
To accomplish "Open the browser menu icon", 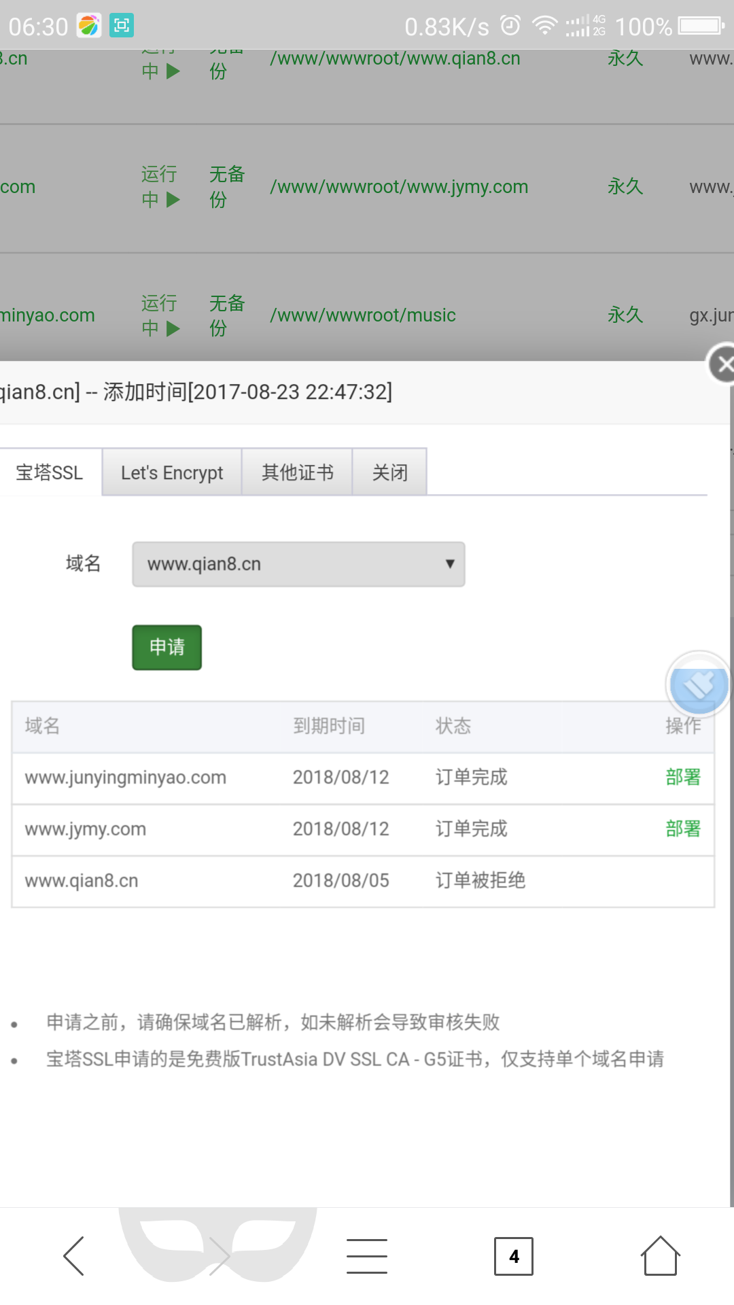I will coord(367,1255).
